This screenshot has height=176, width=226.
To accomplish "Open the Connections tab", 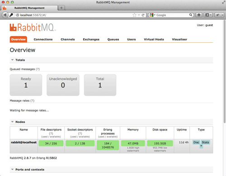I will pos(43,39).
